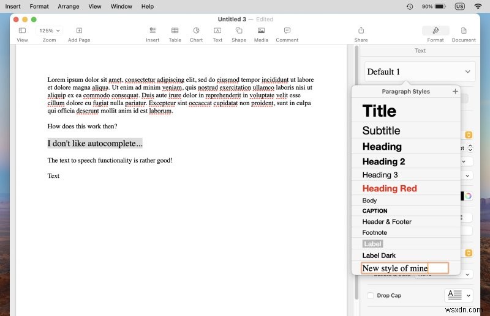
Task: Click the black text color swatch
Action: [462, 196]
